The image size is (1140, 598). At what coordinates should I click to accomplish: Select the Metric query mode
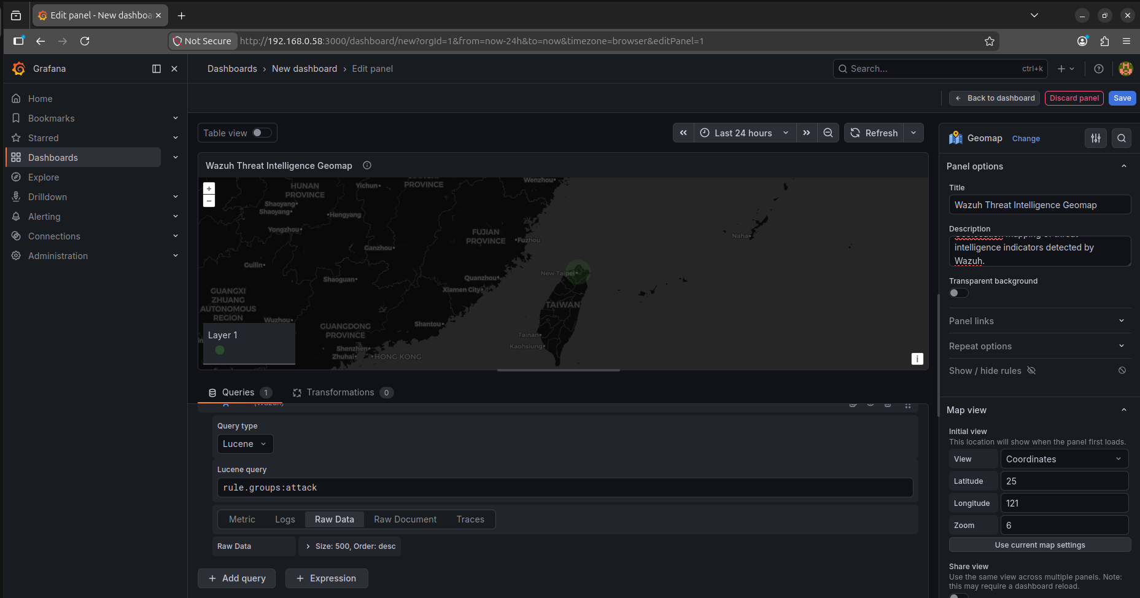click(x=242, y=519)
